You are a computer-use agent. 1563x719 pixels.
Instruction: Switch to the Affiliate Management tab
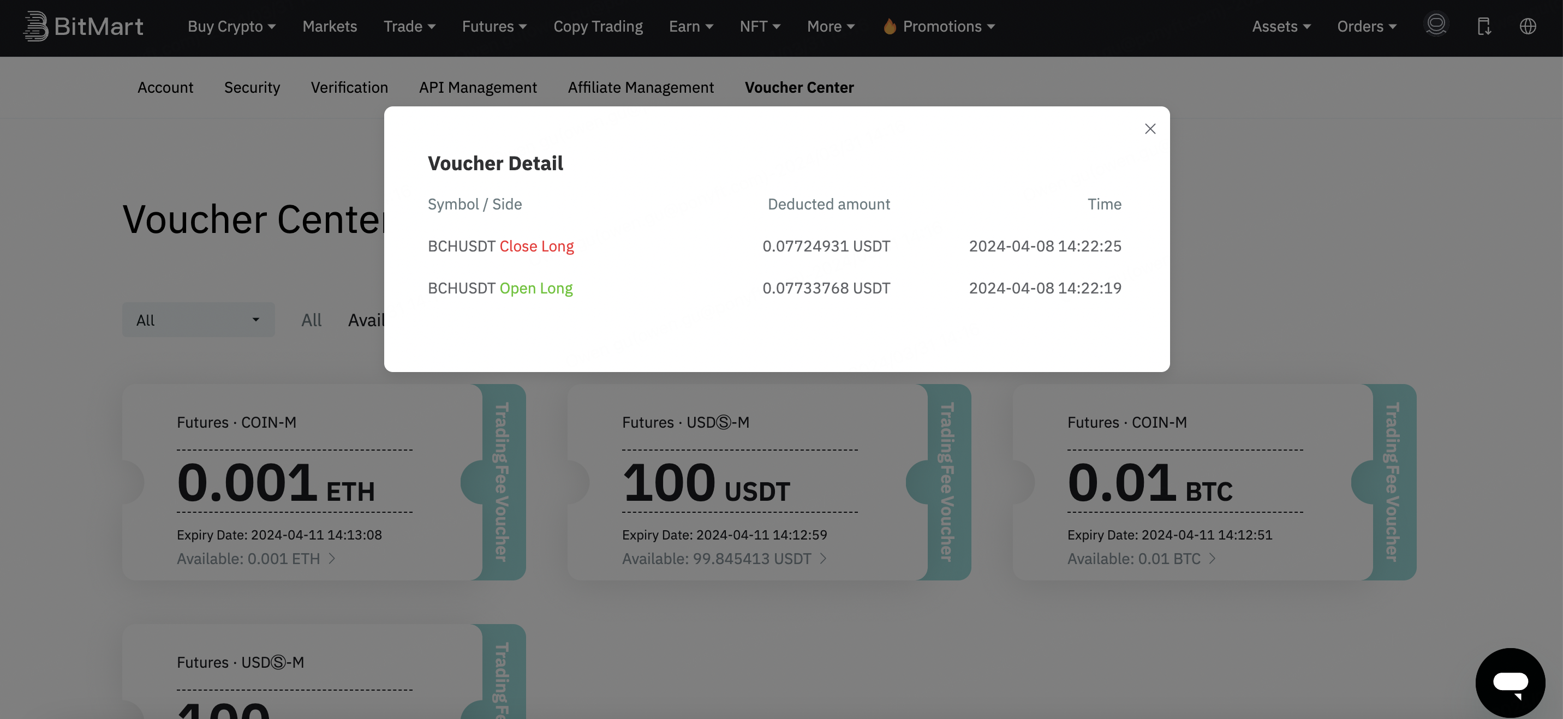pos(641,87)
